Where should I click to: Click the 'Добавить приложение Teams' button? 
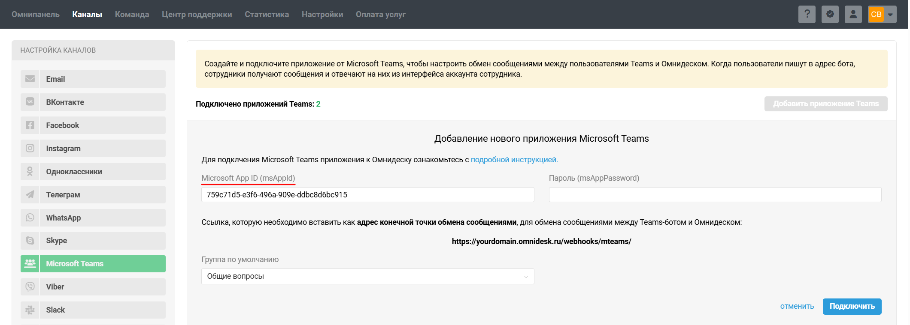click(x=826, y=104)
